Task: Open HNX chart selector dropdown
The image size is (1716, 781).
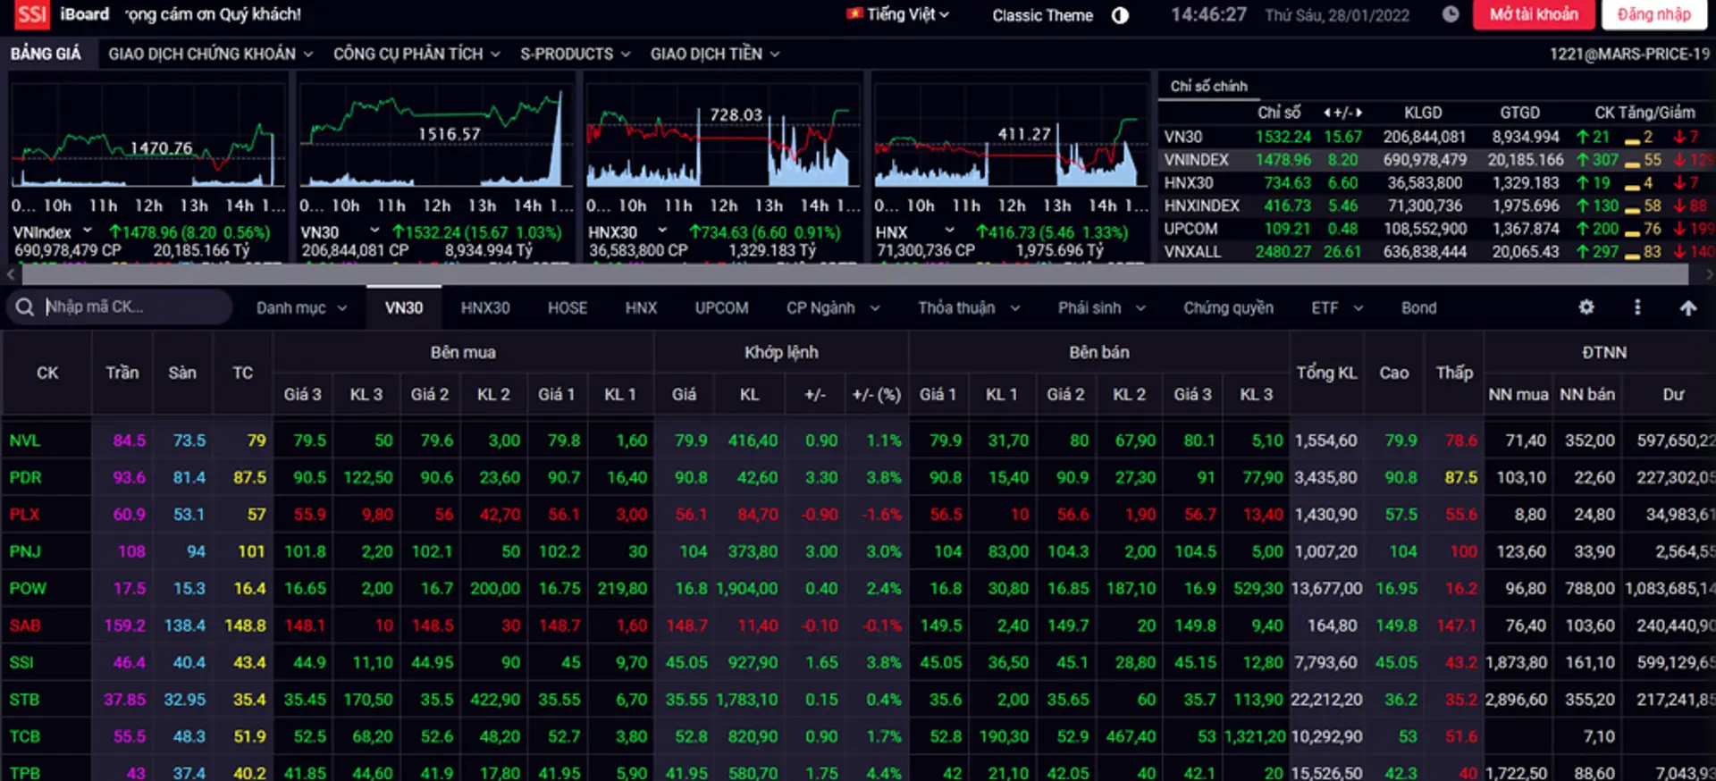Action: pos(949,231)
